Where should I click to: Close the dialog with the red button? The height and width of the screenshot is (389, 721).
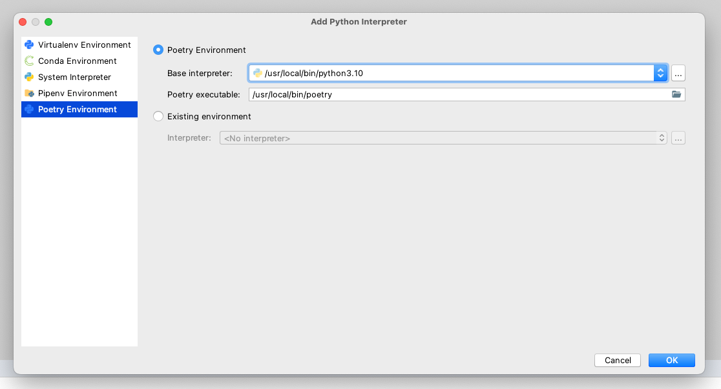(x=23, y=22)
